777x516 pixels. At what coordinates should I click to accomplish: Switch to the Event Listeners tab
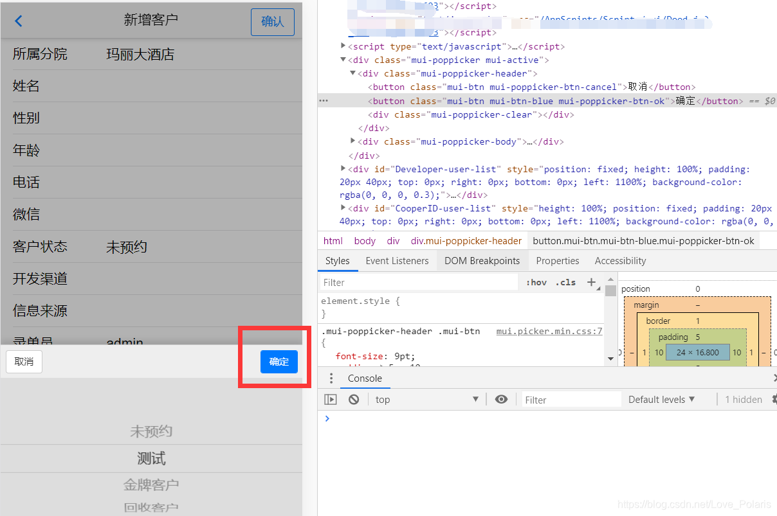[x=397, y=261]
